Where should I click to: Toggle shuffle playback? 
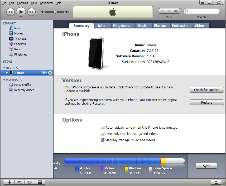(x=20, y=182)
